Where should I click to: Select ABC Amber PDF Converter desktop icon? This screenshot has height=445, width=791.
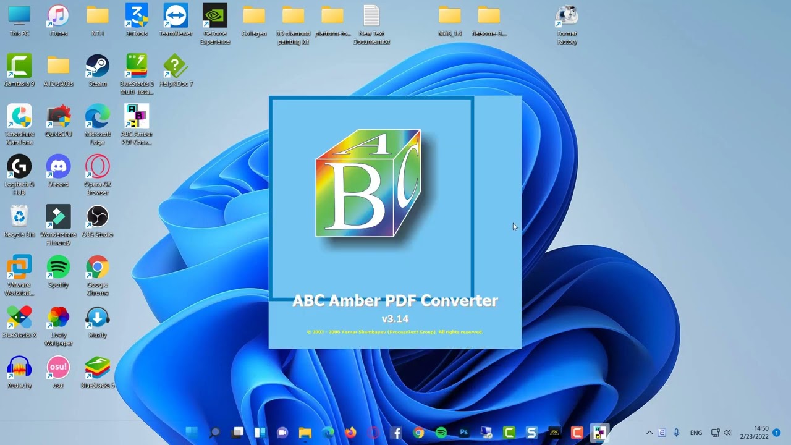[x=137, y=125]
